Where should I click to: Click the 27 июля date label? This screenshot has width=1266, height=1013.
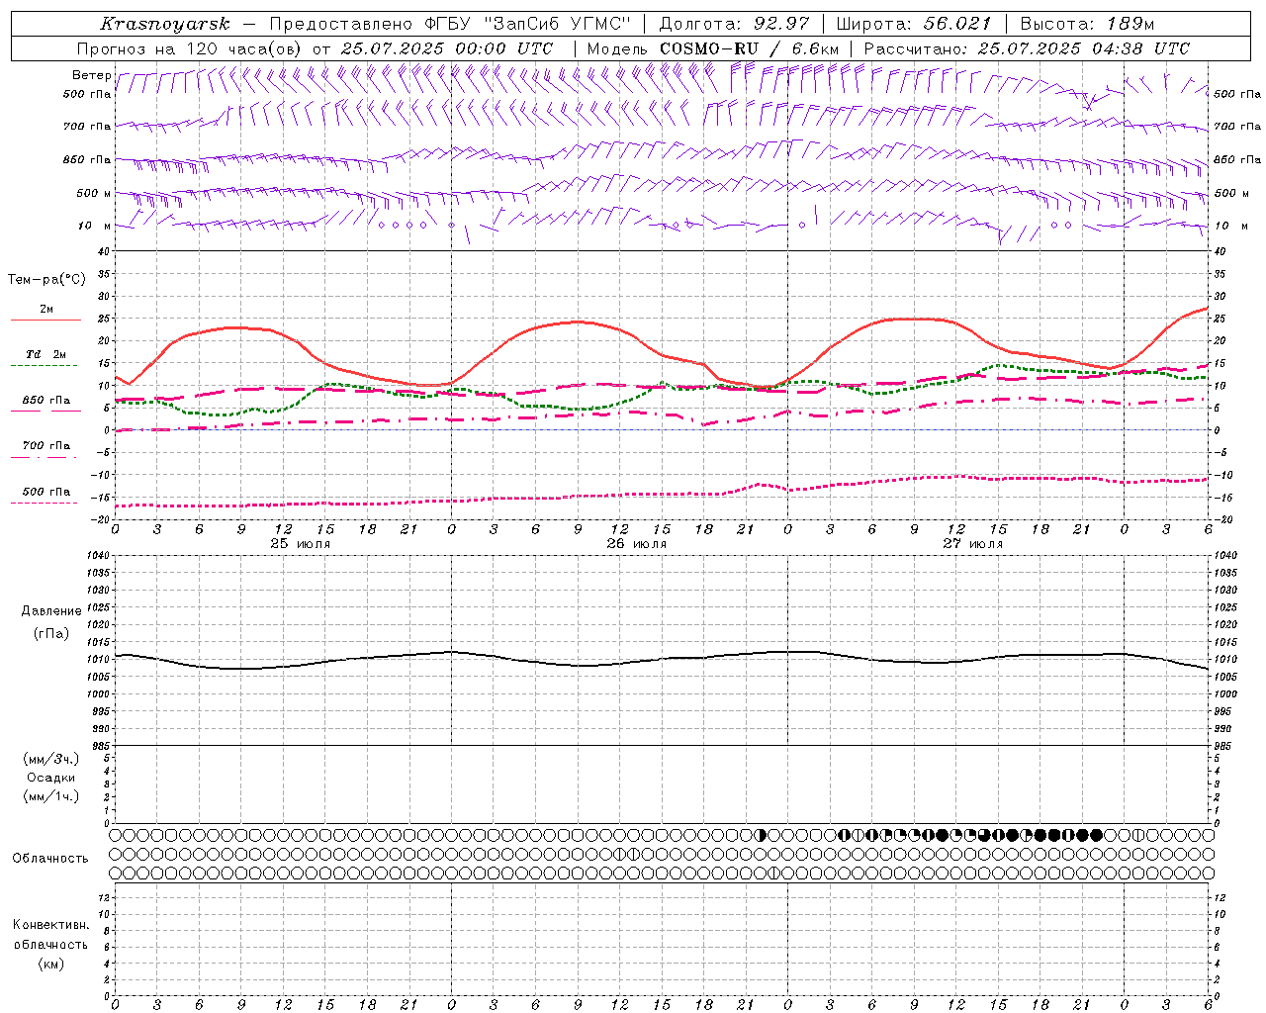pyautogui.click(x=972, y=544)
